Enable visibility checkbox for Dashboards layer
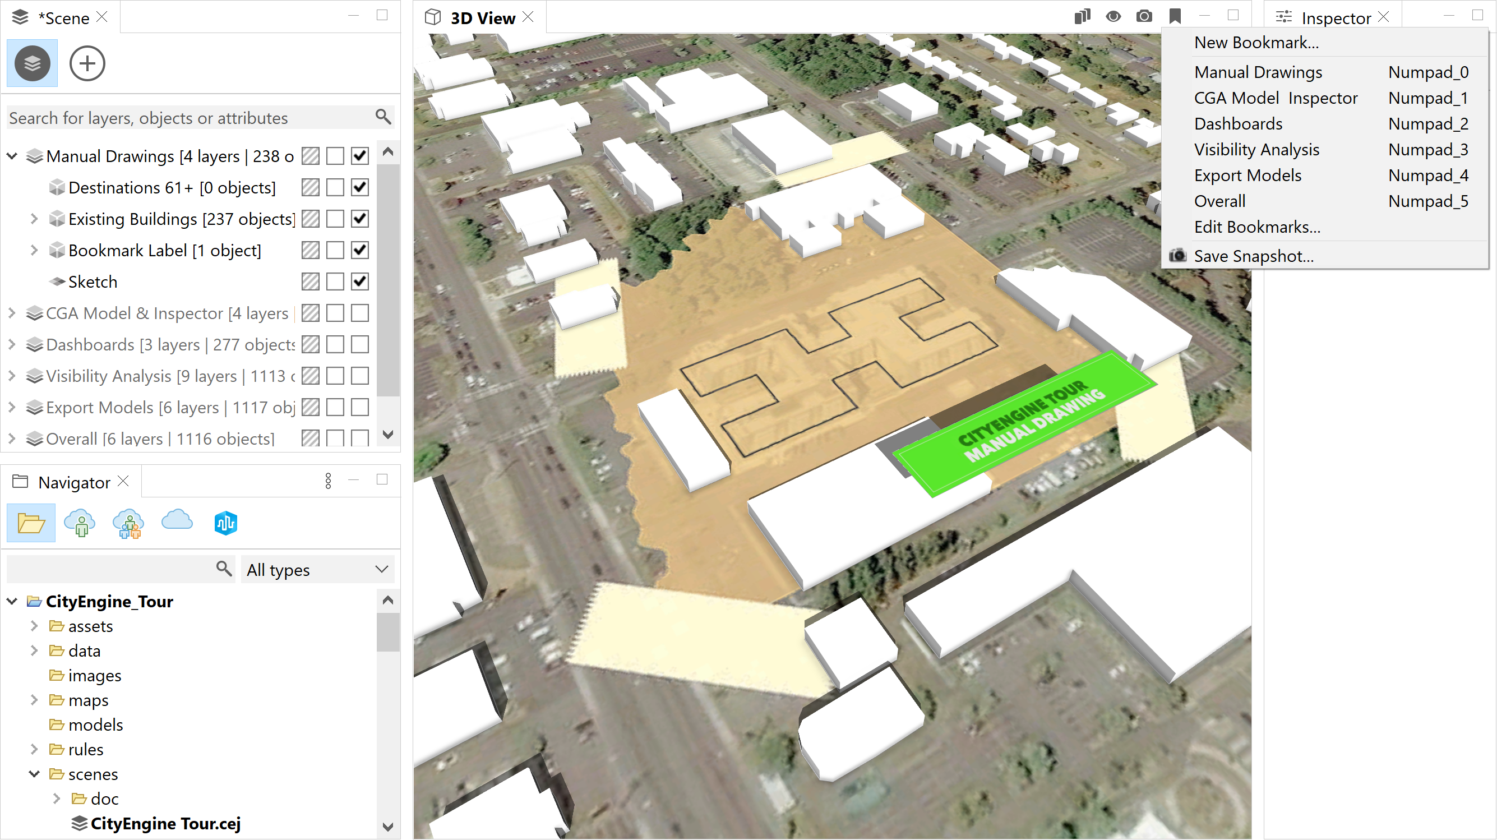The image size is (1497, 840). point(360,344)
